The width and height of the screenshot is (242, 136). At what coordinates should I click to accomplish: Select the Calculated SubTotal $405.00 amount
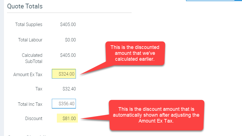click(x=68, y=55)
